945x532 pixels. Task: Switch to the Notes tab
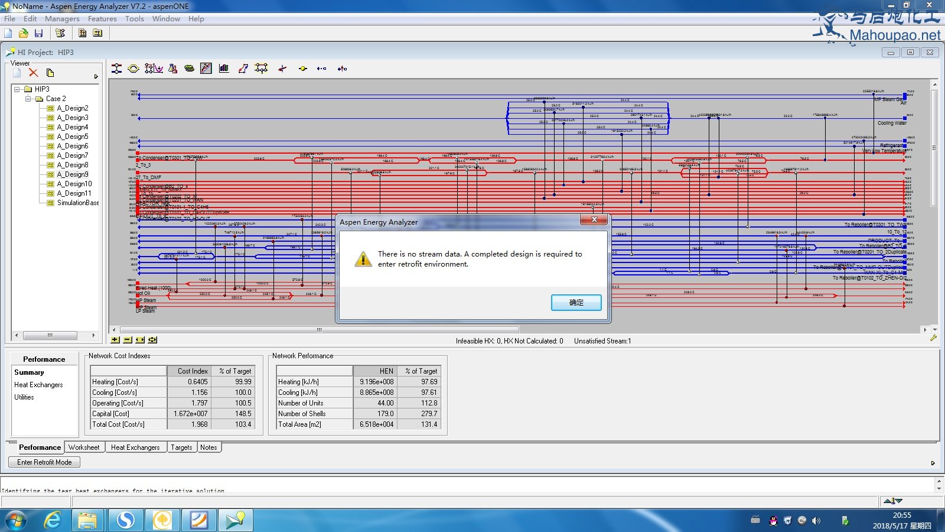tap(208, 447)
